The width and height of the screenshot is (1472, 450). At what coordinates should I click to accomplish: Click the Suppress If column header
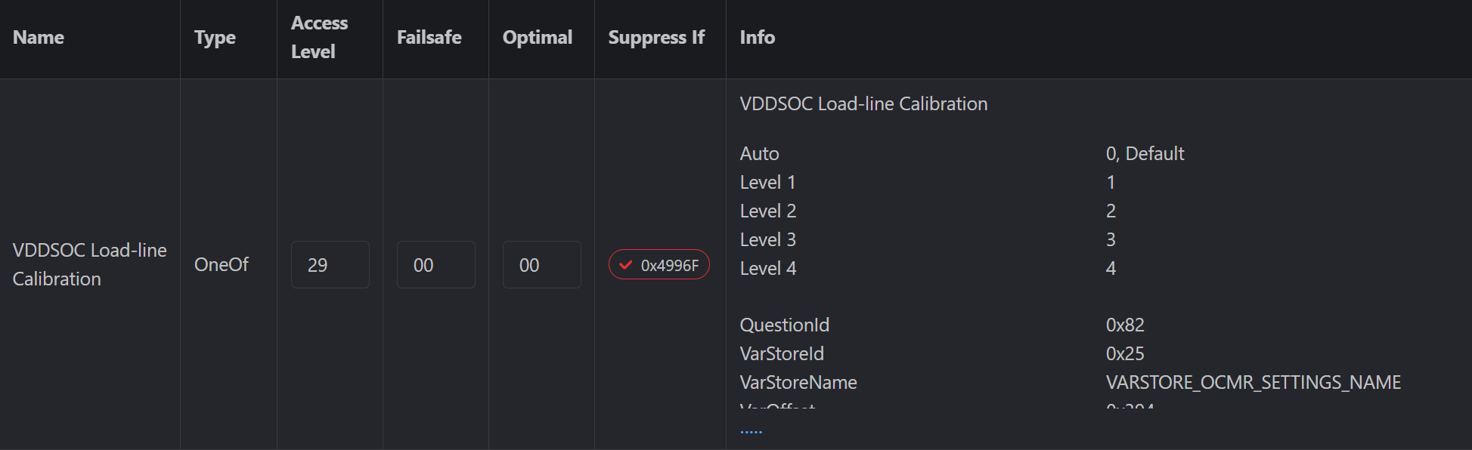(x=656, y=37)
